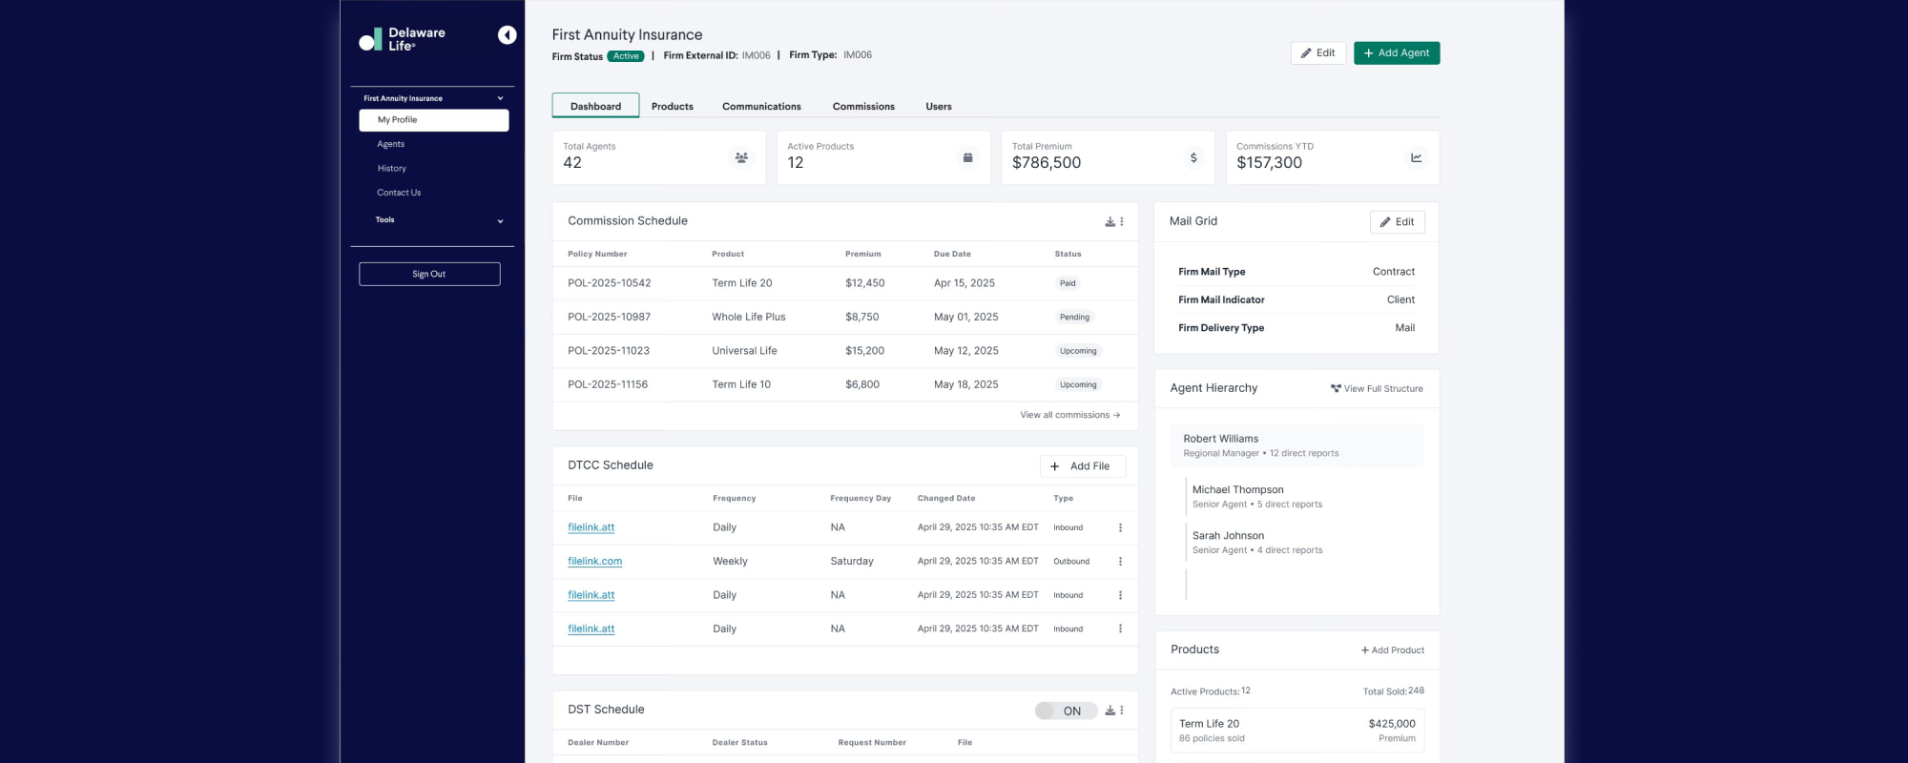Download the DST Schedule
The height and width of the screenshot is (763, 1908).
pos(1110,711)
